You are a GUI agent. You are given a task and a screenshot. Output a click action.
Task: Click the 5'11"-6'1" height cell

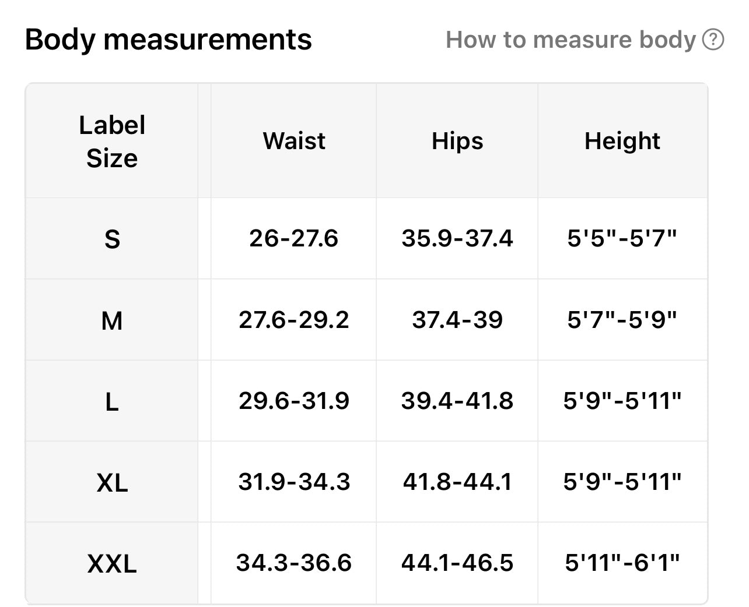[x=622, y=563]
